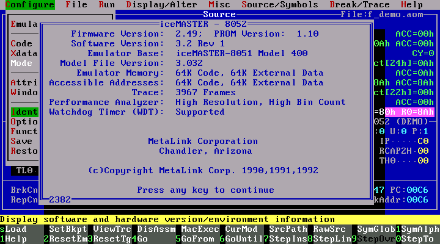Click Software Version '3.2 Rev 1' text
440x244 pixels.
tap(200, 44)
